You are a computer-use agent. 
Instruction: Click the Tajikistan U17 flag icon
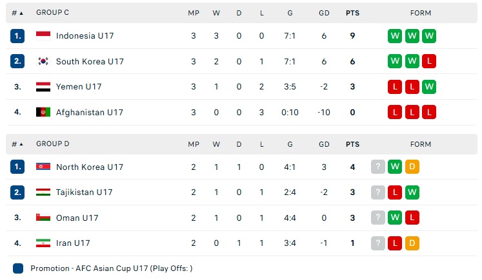pos(43,192)
